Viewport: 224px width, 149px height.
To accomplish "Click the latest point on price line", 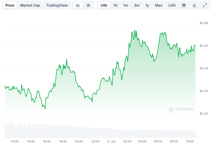I will coord(195,45).
